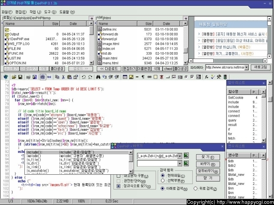274x205 pixels.
Task: Click down arrow of local file list scrollbar
Action: tap(91, 63)
